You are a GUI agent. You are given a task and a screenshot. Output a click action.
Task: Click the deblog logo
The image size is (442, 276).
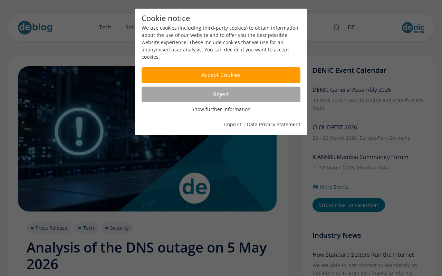click(35, 28)
